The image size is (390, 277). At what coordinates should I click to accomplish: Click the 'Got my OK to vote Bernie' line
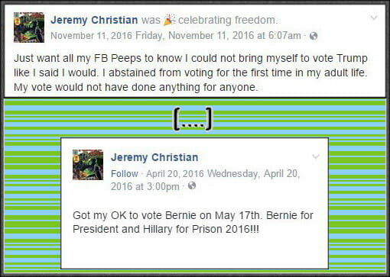tap(193, 215)
